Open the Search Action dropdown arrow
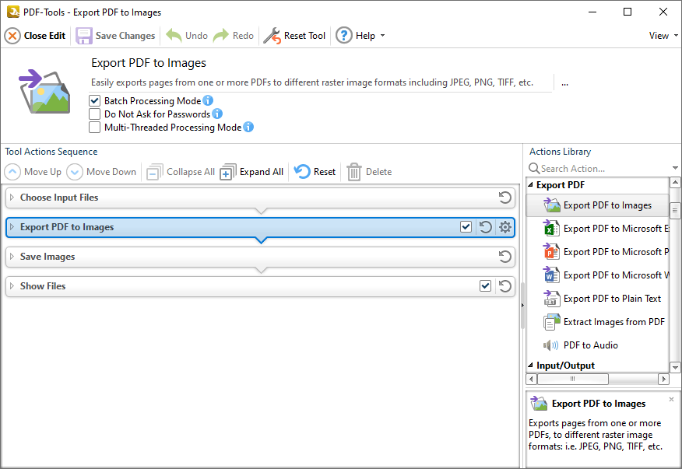The height and width of the screenshot is (469, 682). 675,168
